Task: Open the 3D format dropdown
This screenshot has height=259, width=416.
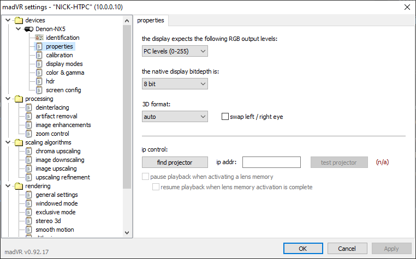Action: (175, 116)
